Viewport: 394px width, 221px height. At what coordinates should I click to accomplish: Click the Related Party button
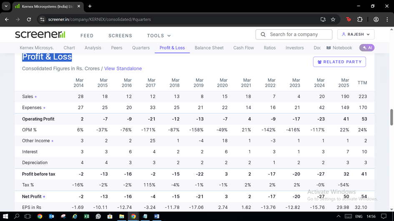pyautogui.click(x=339, y=62)
